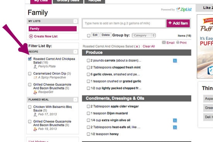This screenshot has width=213, height=142.
Task: Check the Caramelized Onion Dip recipe filter
Action: click(x=30, y=74)
